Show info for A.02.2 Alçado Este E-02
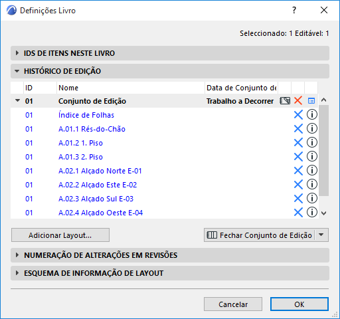Viewport: 340px width, 319px height. click(x=312, y=184)
